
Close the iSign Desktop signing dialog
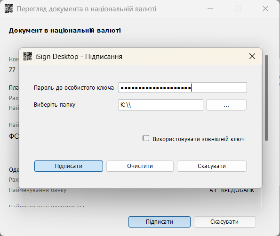tap(252, 56)
